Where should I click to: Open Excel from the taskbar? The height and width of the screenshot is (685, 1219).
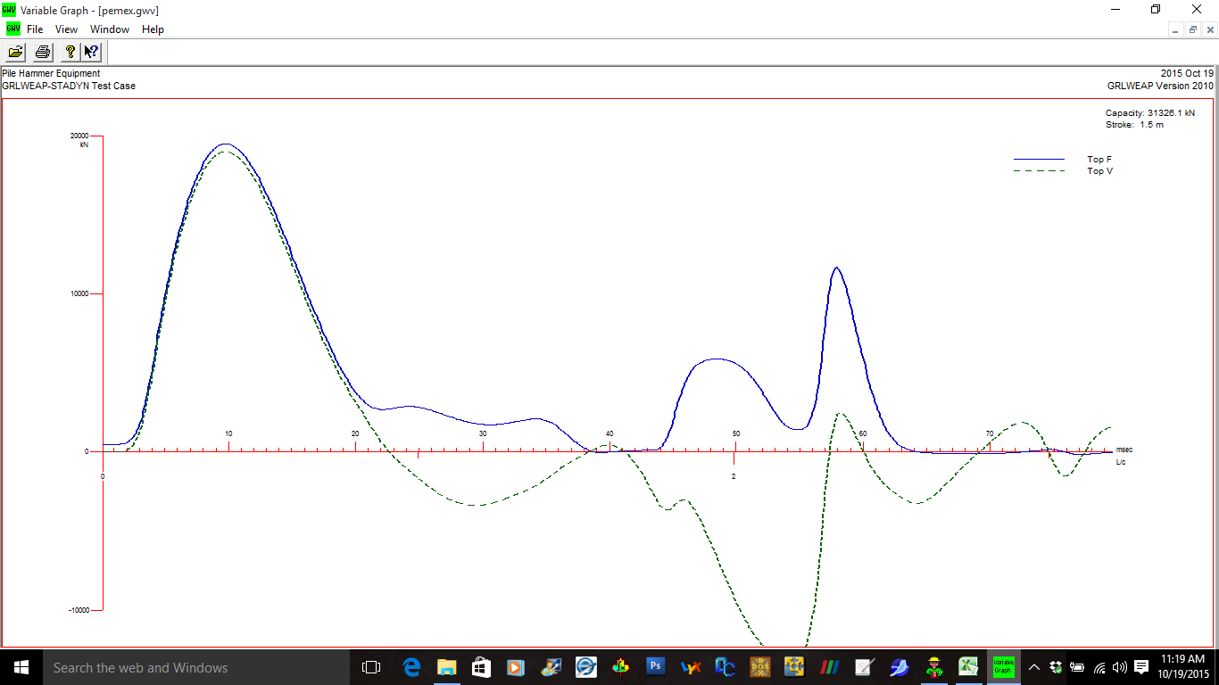pyautogui.click(x=968, y=667)
